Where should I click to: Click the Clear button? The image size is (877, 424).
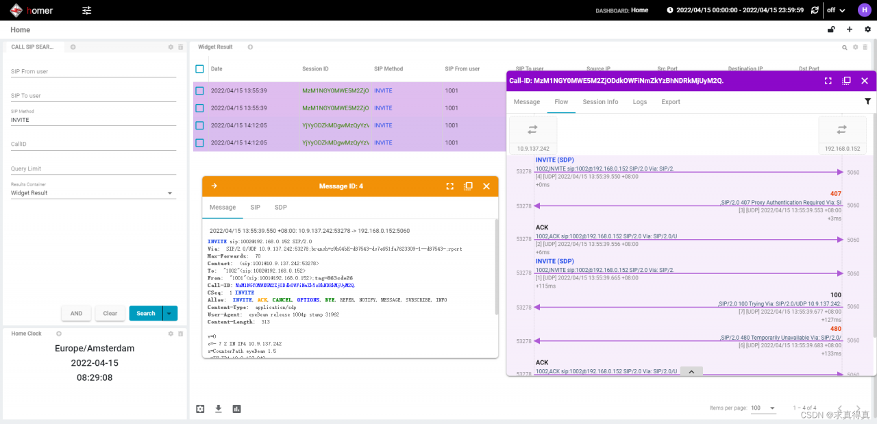(x=110, y=313)
